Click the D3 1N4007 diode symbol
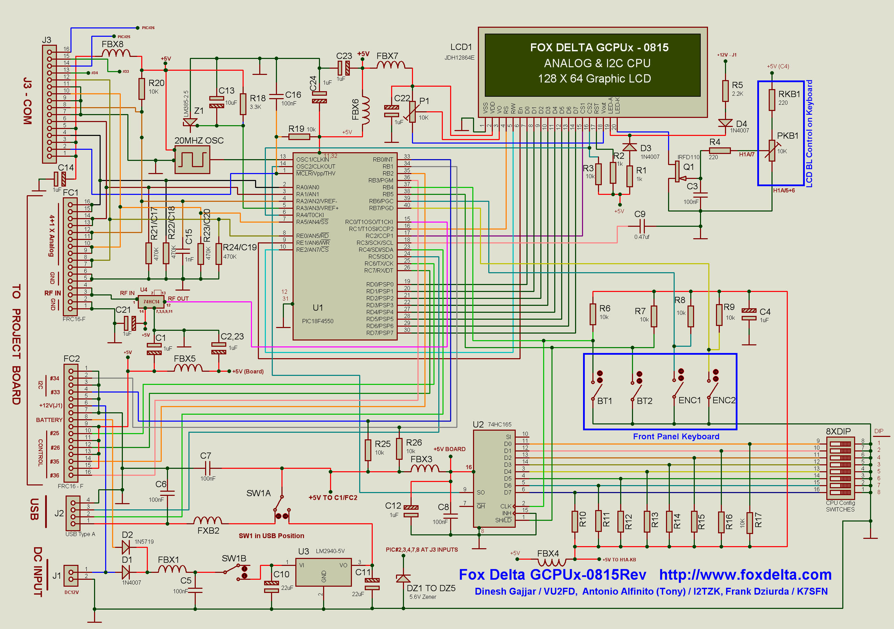 tap(629, 147)
